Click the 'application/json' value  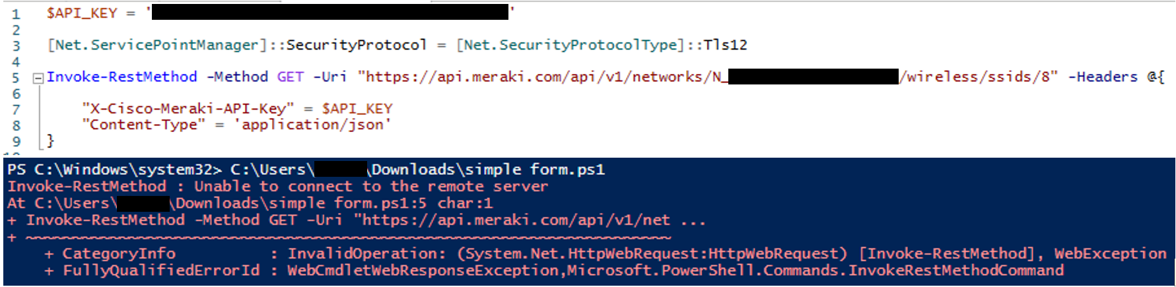[x=312, y=125]
